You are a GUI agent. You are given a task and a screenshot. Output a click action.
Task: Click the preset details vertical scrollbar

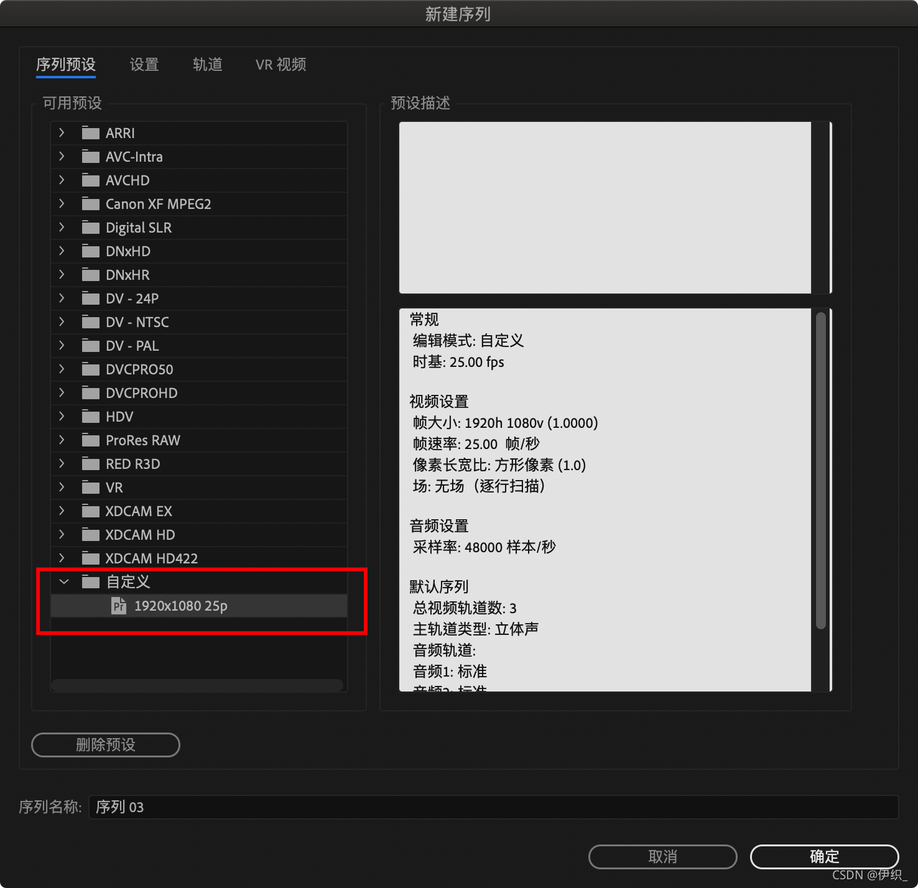pos(821,471)
